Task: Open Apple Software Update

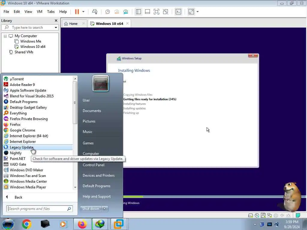Action: [37, 90]
